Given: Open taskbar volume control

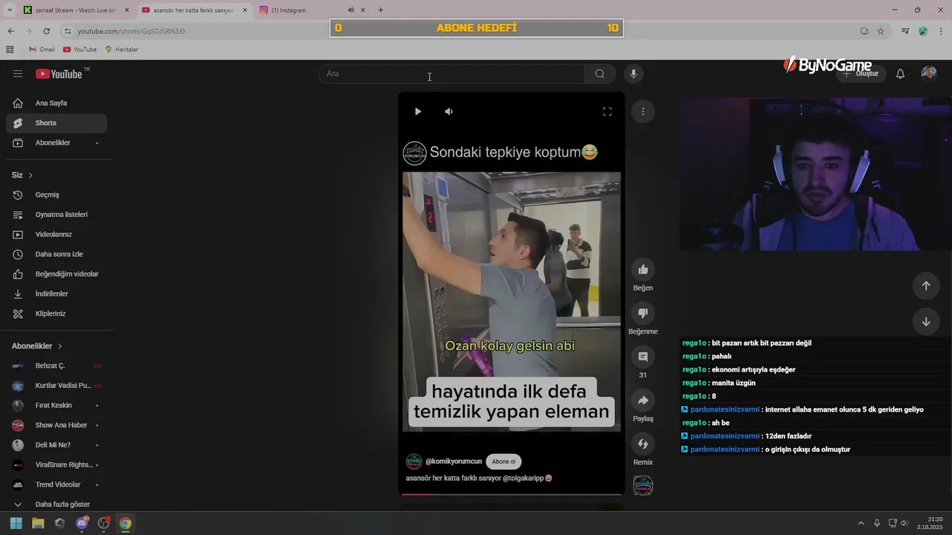Looking at the screenshot, I should click(904, 523).
